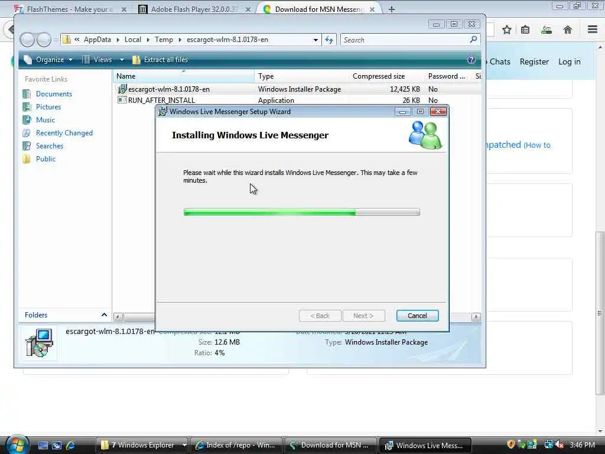The image size is (605, 454).
Task: Click the Public folder icon
Action: pos(27,158)
